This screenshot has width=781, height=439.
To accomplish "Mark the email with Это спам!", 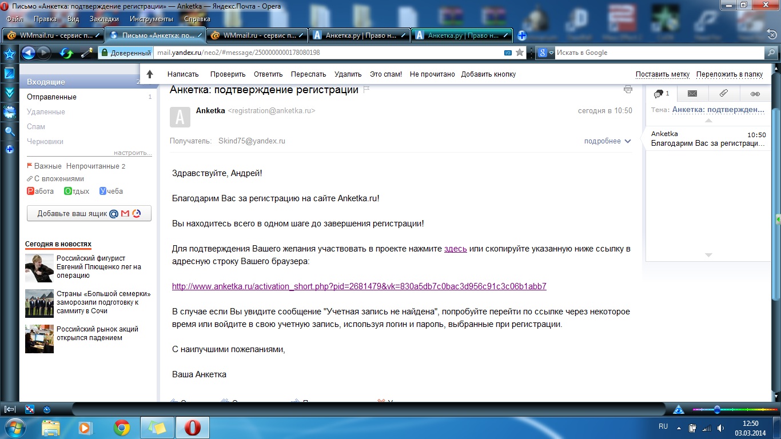I will (x=386, y=74).
